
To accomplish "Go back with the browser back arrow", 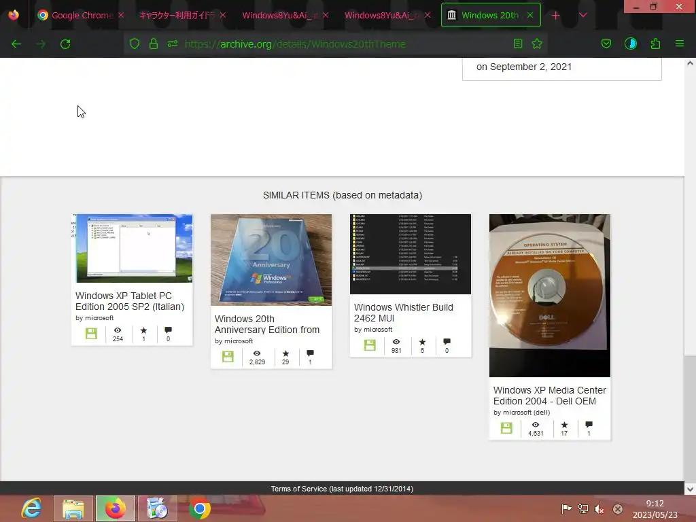I will pos(16,44).
